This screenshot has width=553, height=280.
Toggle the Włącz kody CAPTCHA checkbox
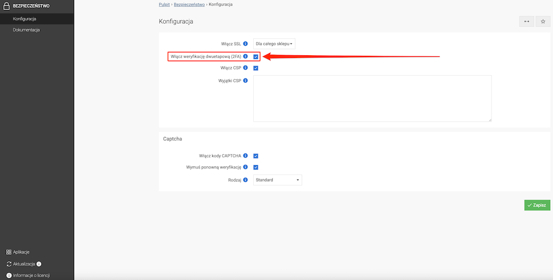pyautogui.click(x=255, y=156)
